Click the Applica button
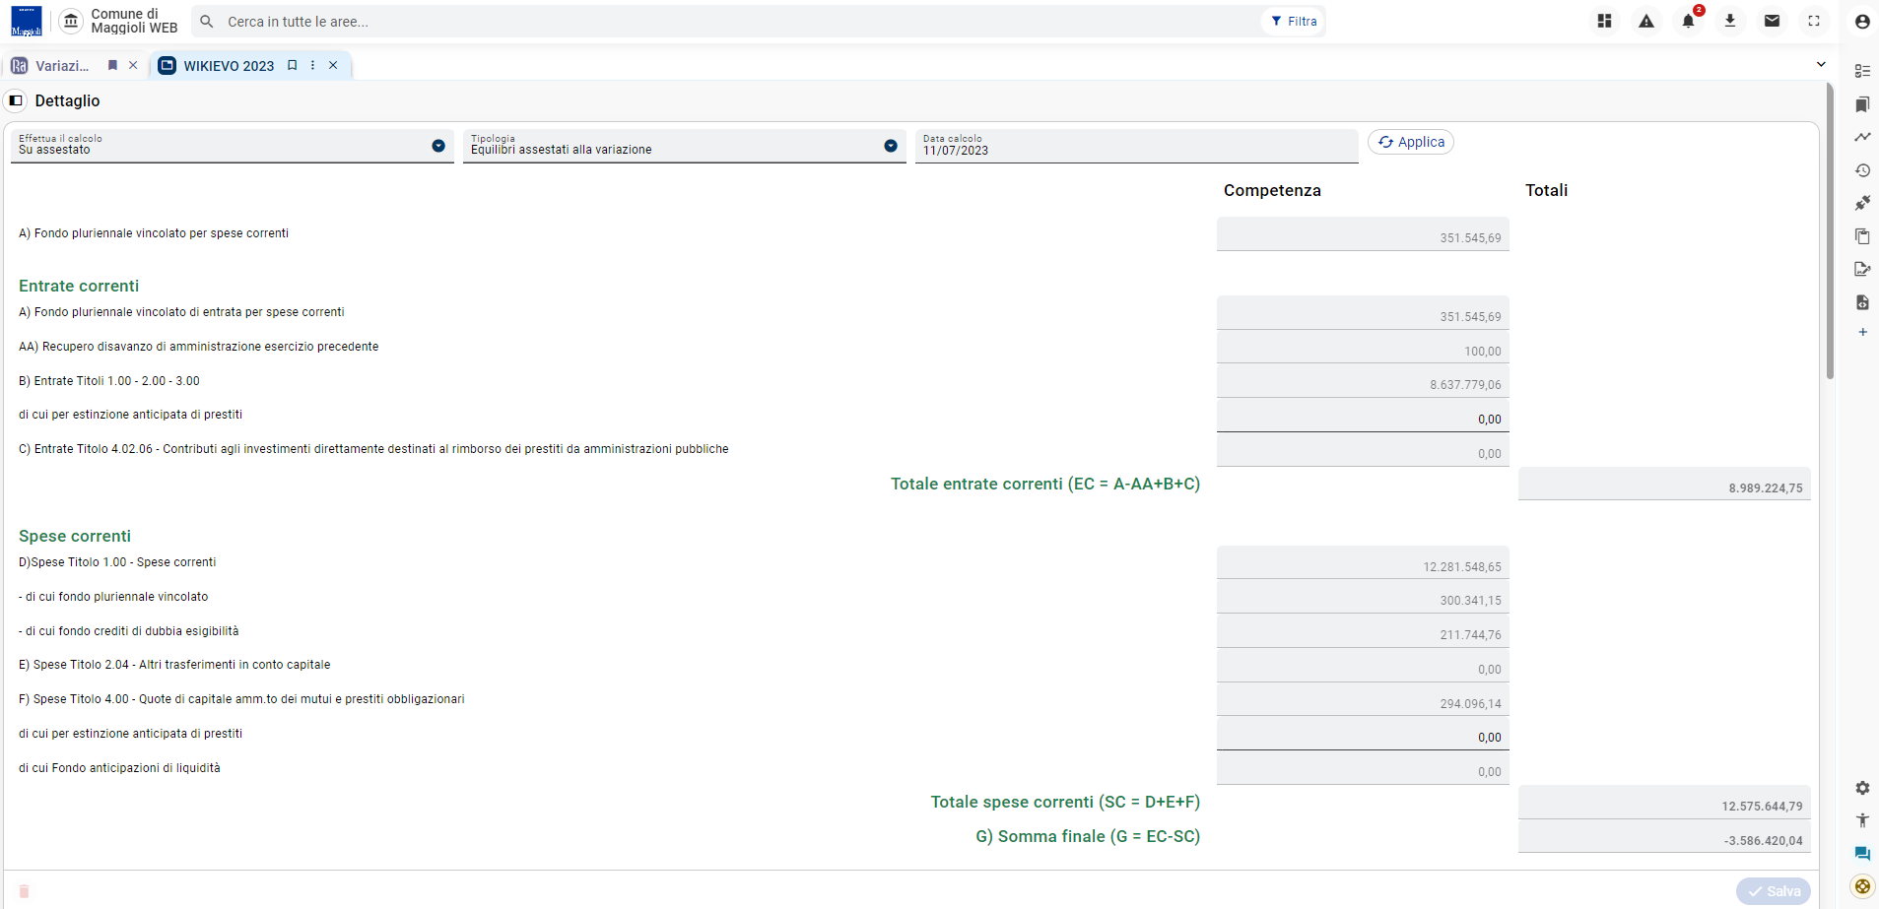1879x909 pixels. [1411, 142]
